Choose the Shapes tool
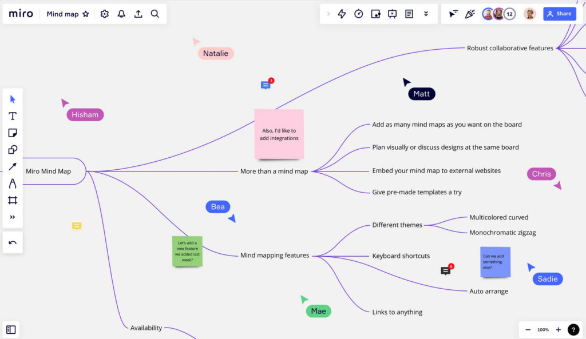 coord(13,150)
